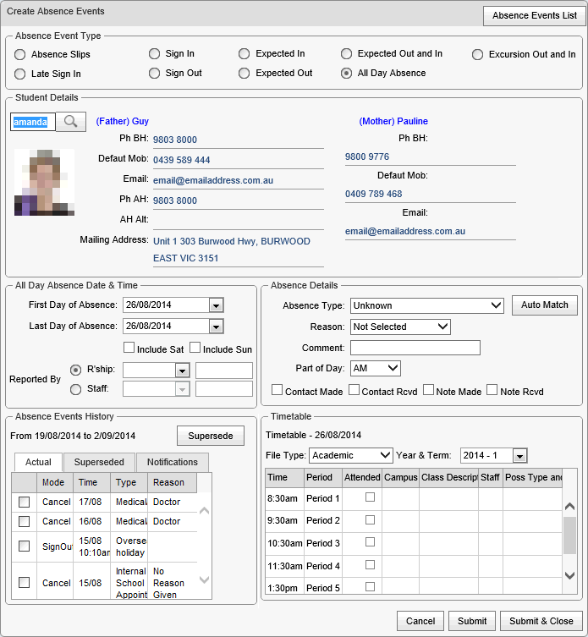
Task: Select Staff reported-by radio button
Action: [75, 389]
